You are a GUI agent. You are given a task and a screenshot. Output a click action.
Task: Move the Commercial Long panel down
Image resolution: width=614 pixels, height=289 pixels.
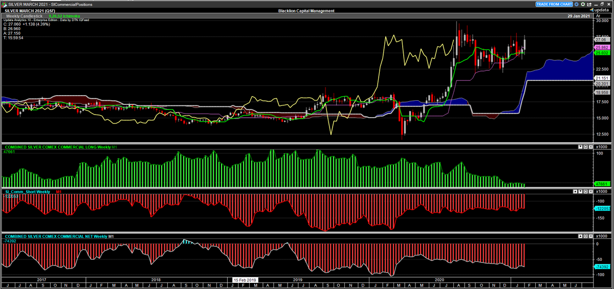(x=580, y=147)
